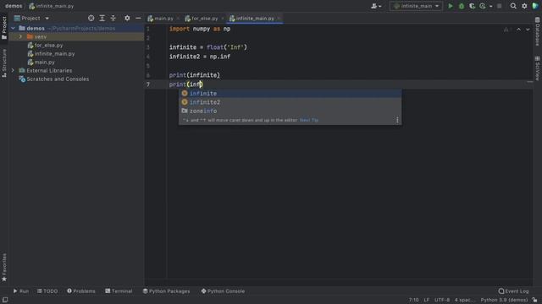This screenshot has height=304, width=542.
Task: Open the inspections warning widget
Action: [506, 30]
